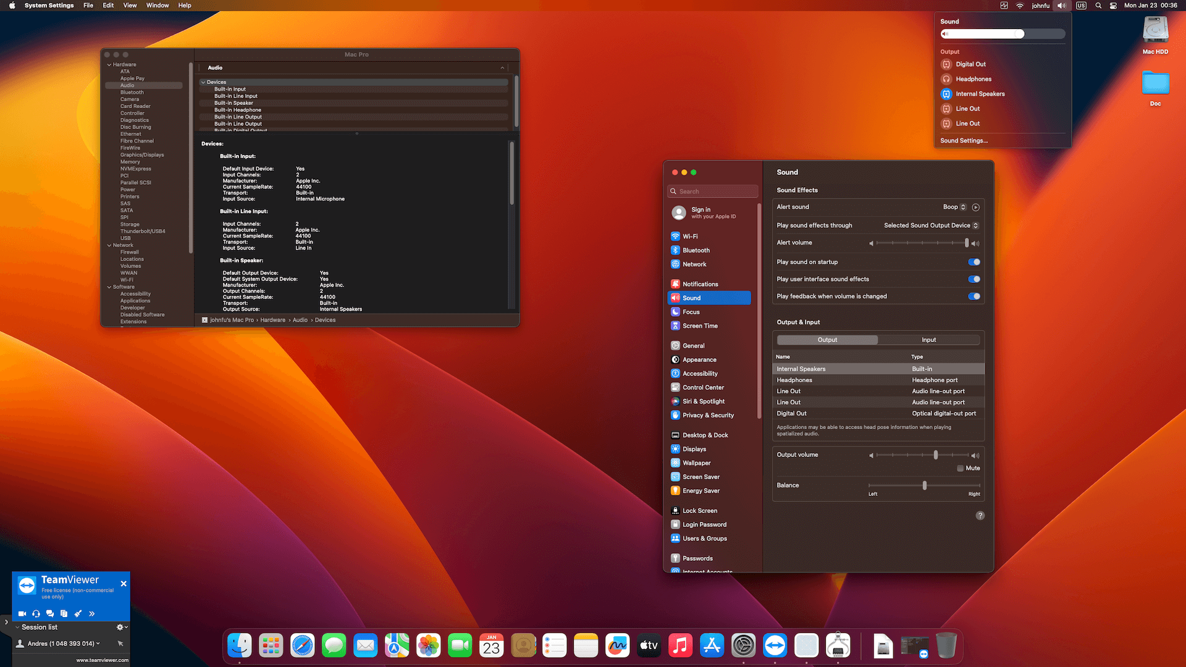Click the System Settings Search field

[712, 191]
